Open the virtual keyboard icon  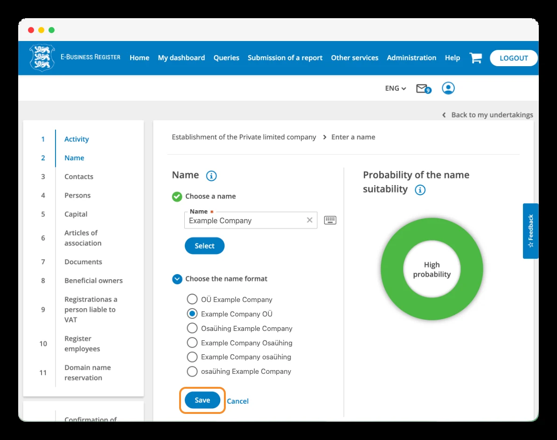point(330,220)
